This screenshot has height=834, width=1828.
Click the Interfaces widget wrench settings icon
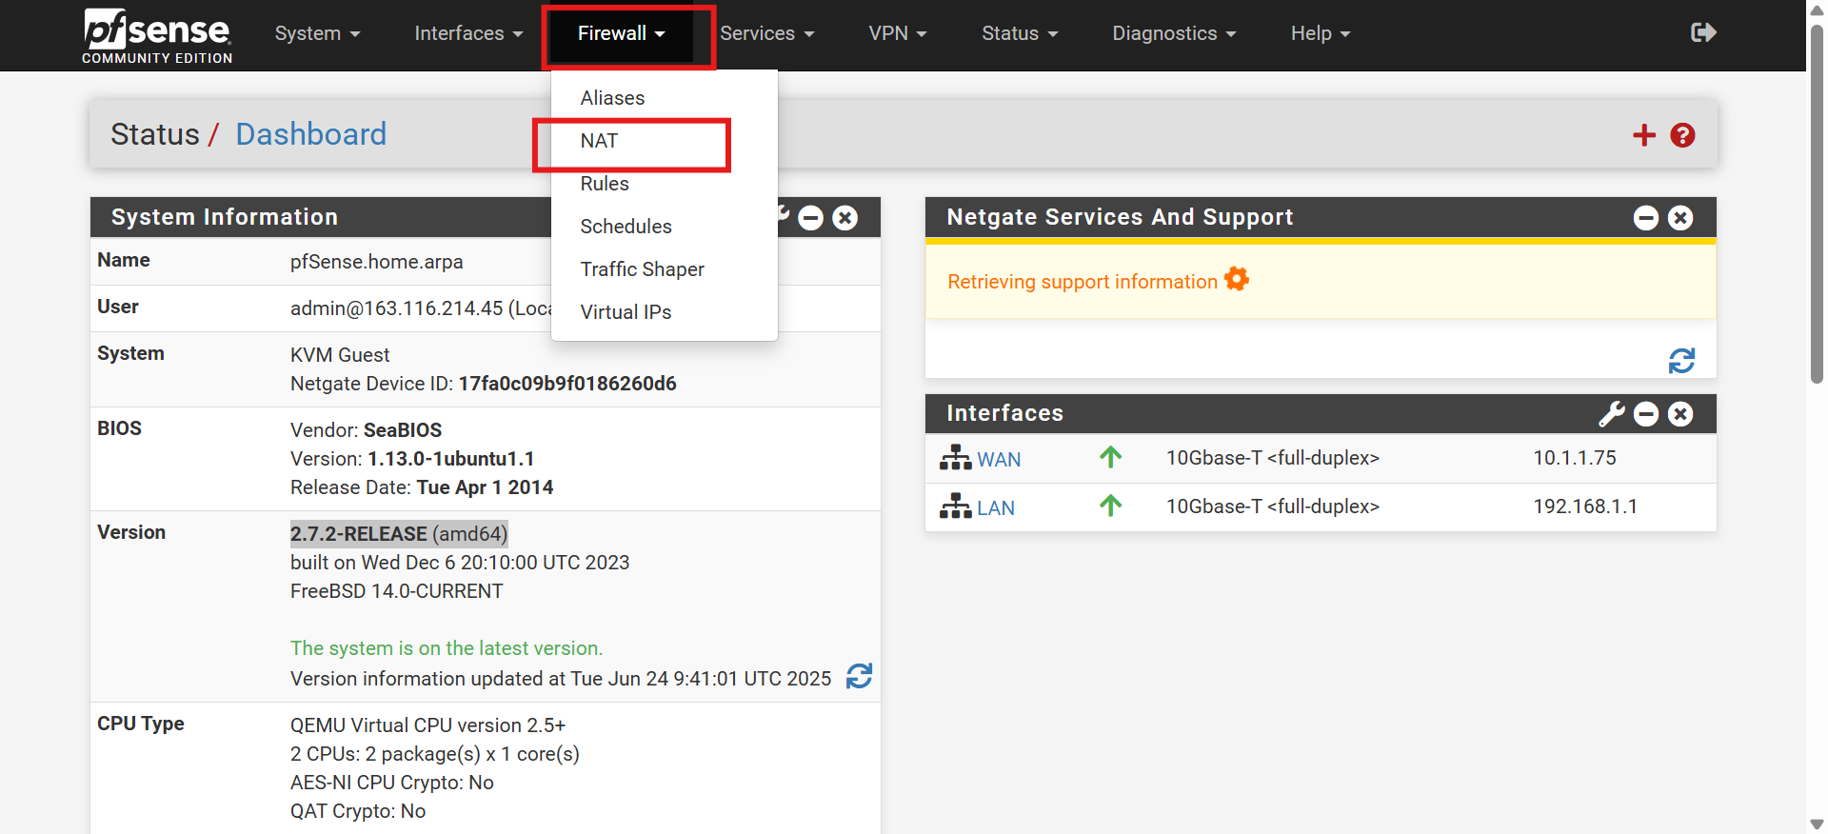coord(1611,414)
